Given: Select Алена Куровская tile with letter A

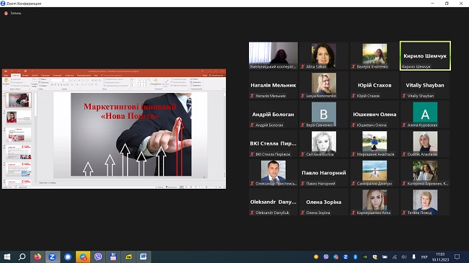Looking at the screenshot, I should tap(425, 114).
